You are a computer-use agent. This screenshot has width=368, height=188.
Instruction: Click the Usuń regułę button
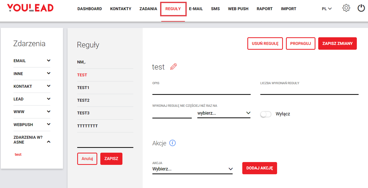pyautogui.click(x=265, y=44)
